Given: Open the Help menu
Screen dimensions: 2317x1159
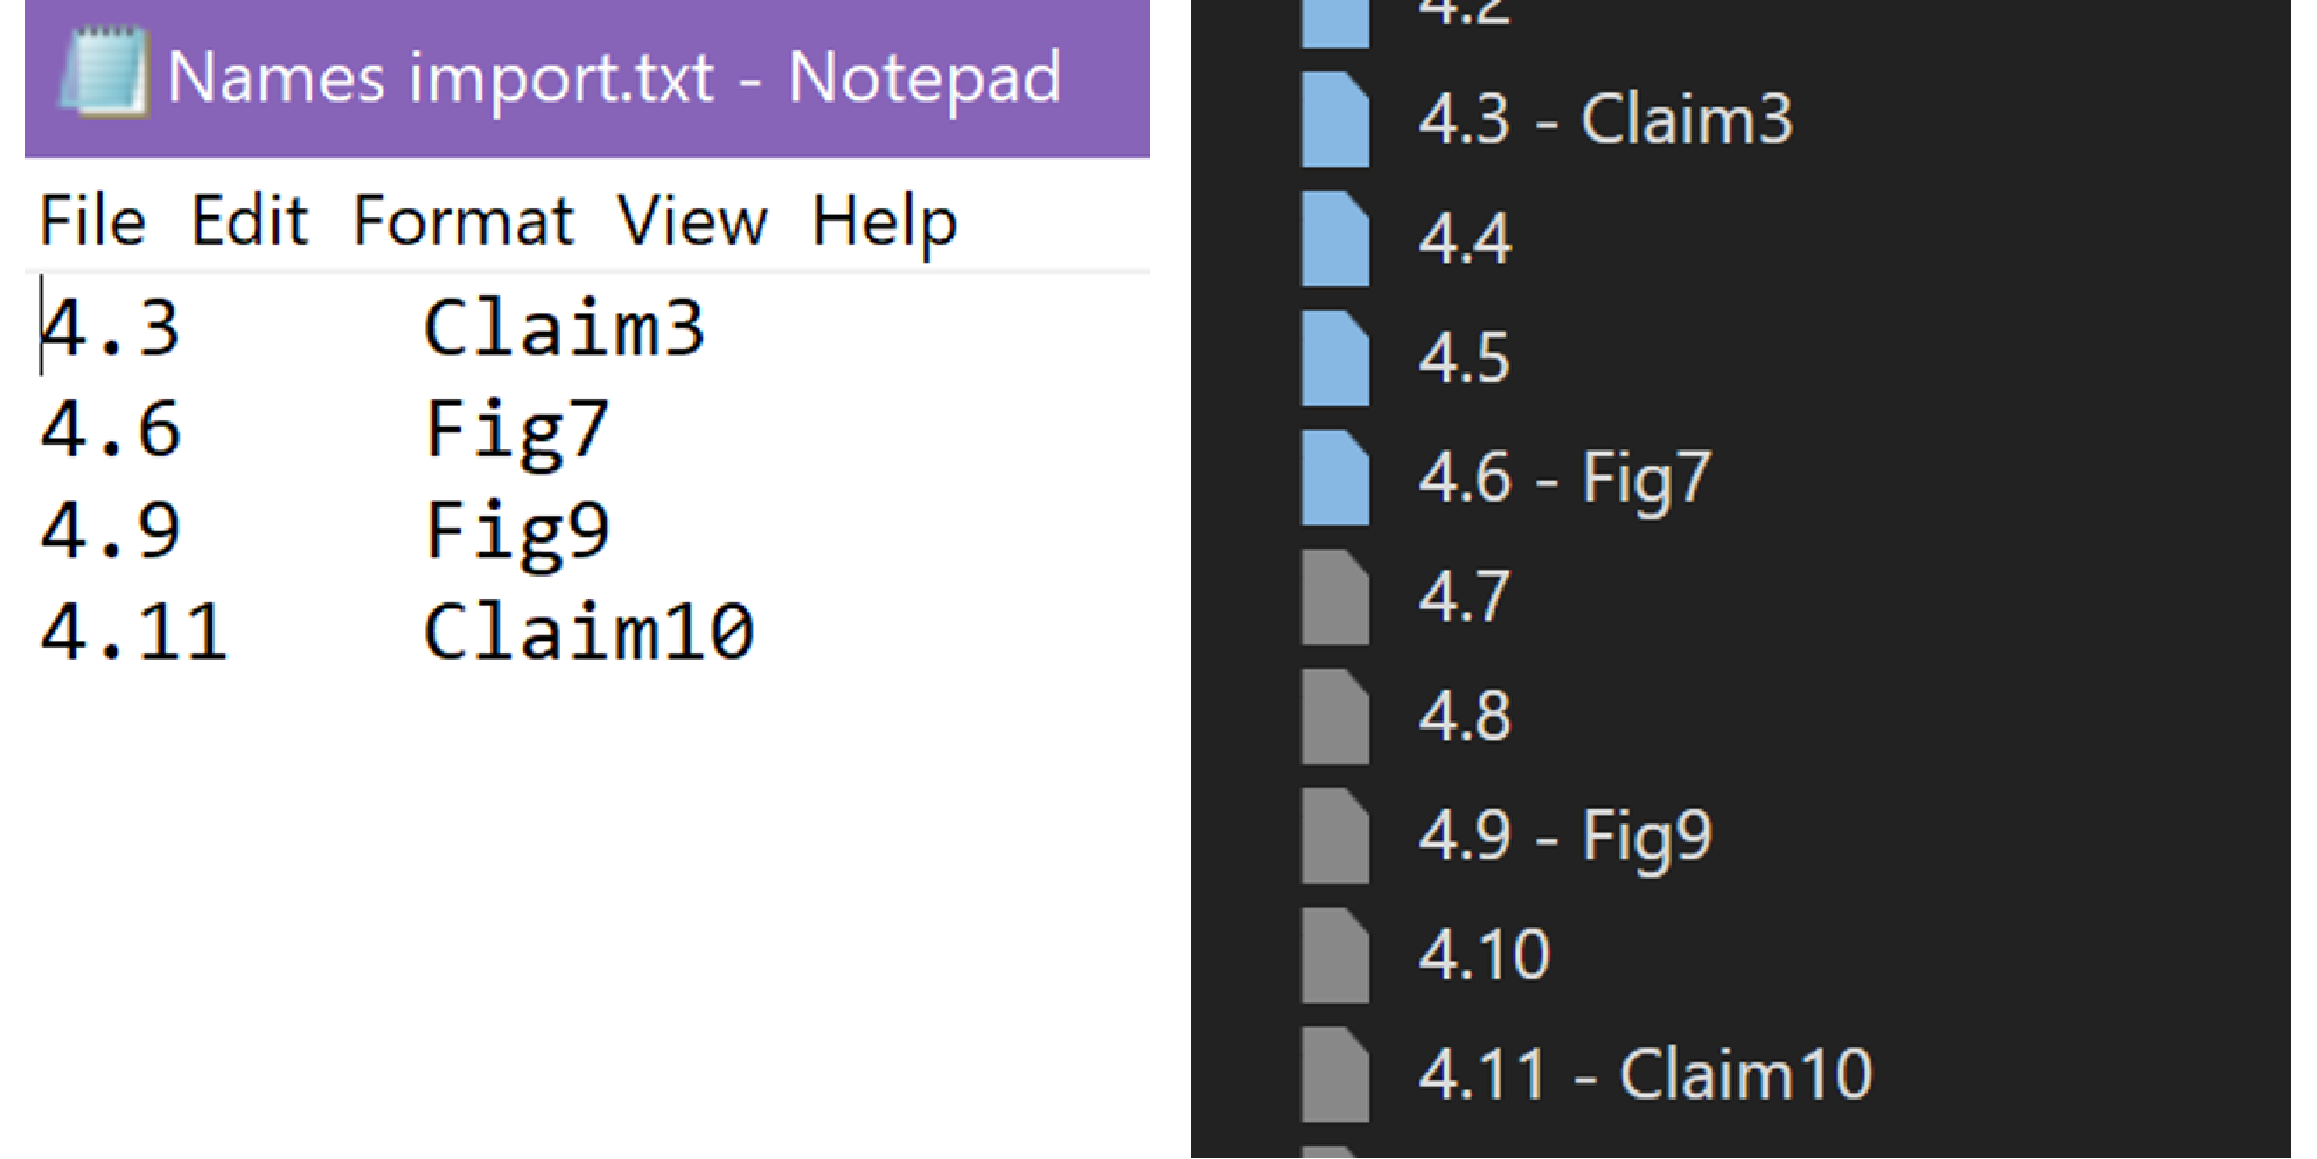Looking at the screenshot, I should click(884, 222).
